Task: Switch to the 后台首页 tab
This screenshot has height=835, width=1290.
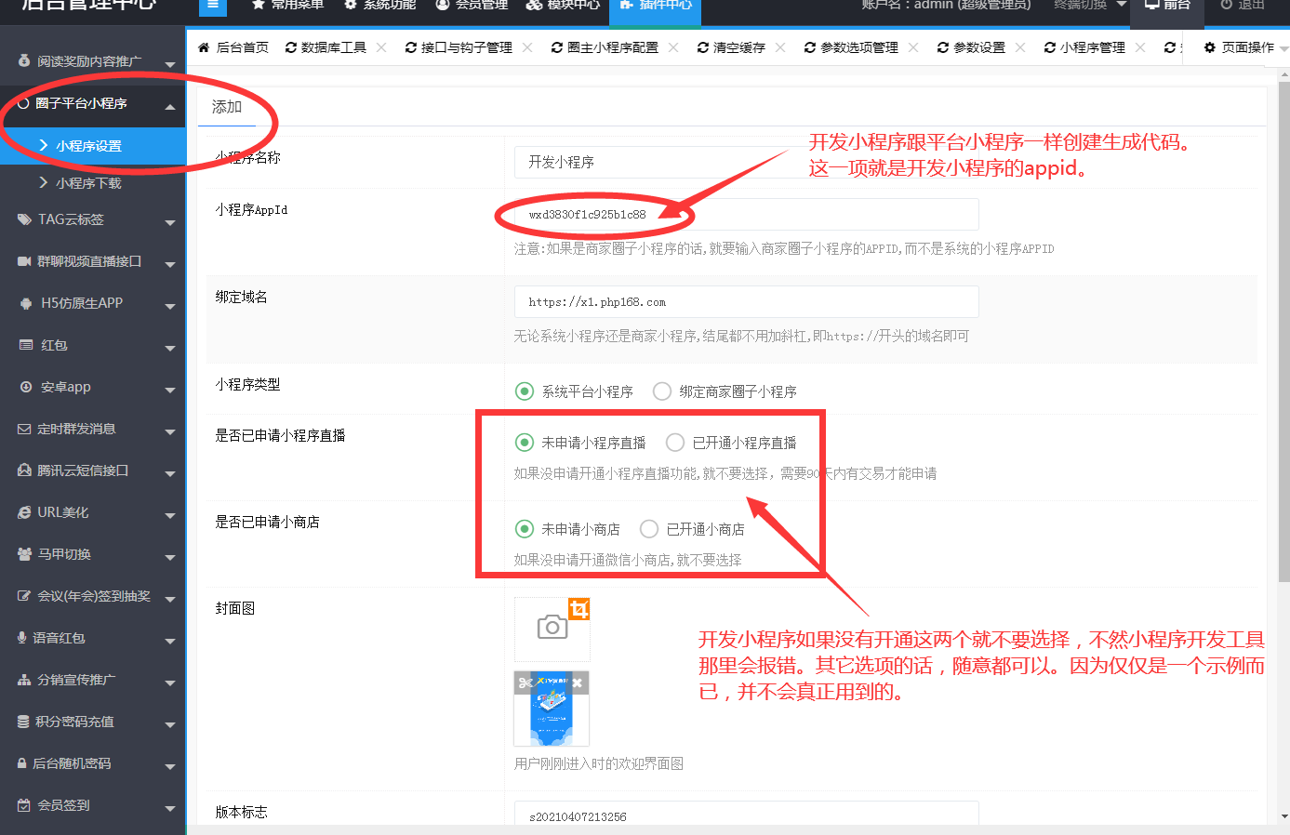Action: 233,47
